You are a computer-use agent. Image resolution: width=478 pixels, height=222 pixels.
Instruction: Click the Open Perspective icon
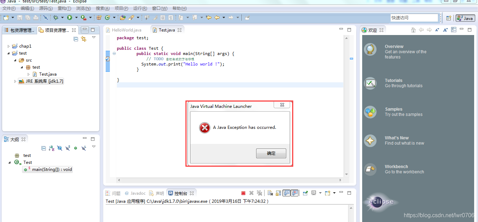coord(449,18)
